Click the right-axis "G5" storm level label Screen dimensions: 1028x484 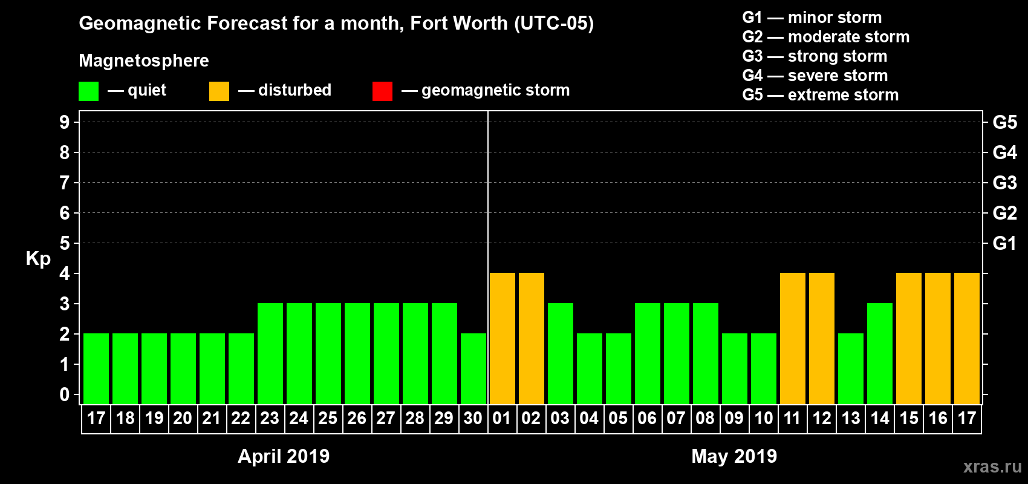pos(1005,122)
